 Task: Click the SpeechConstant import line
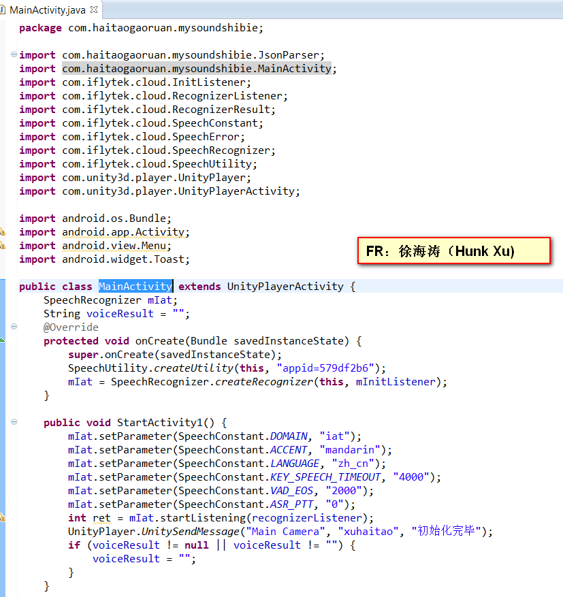pos(141,123)
